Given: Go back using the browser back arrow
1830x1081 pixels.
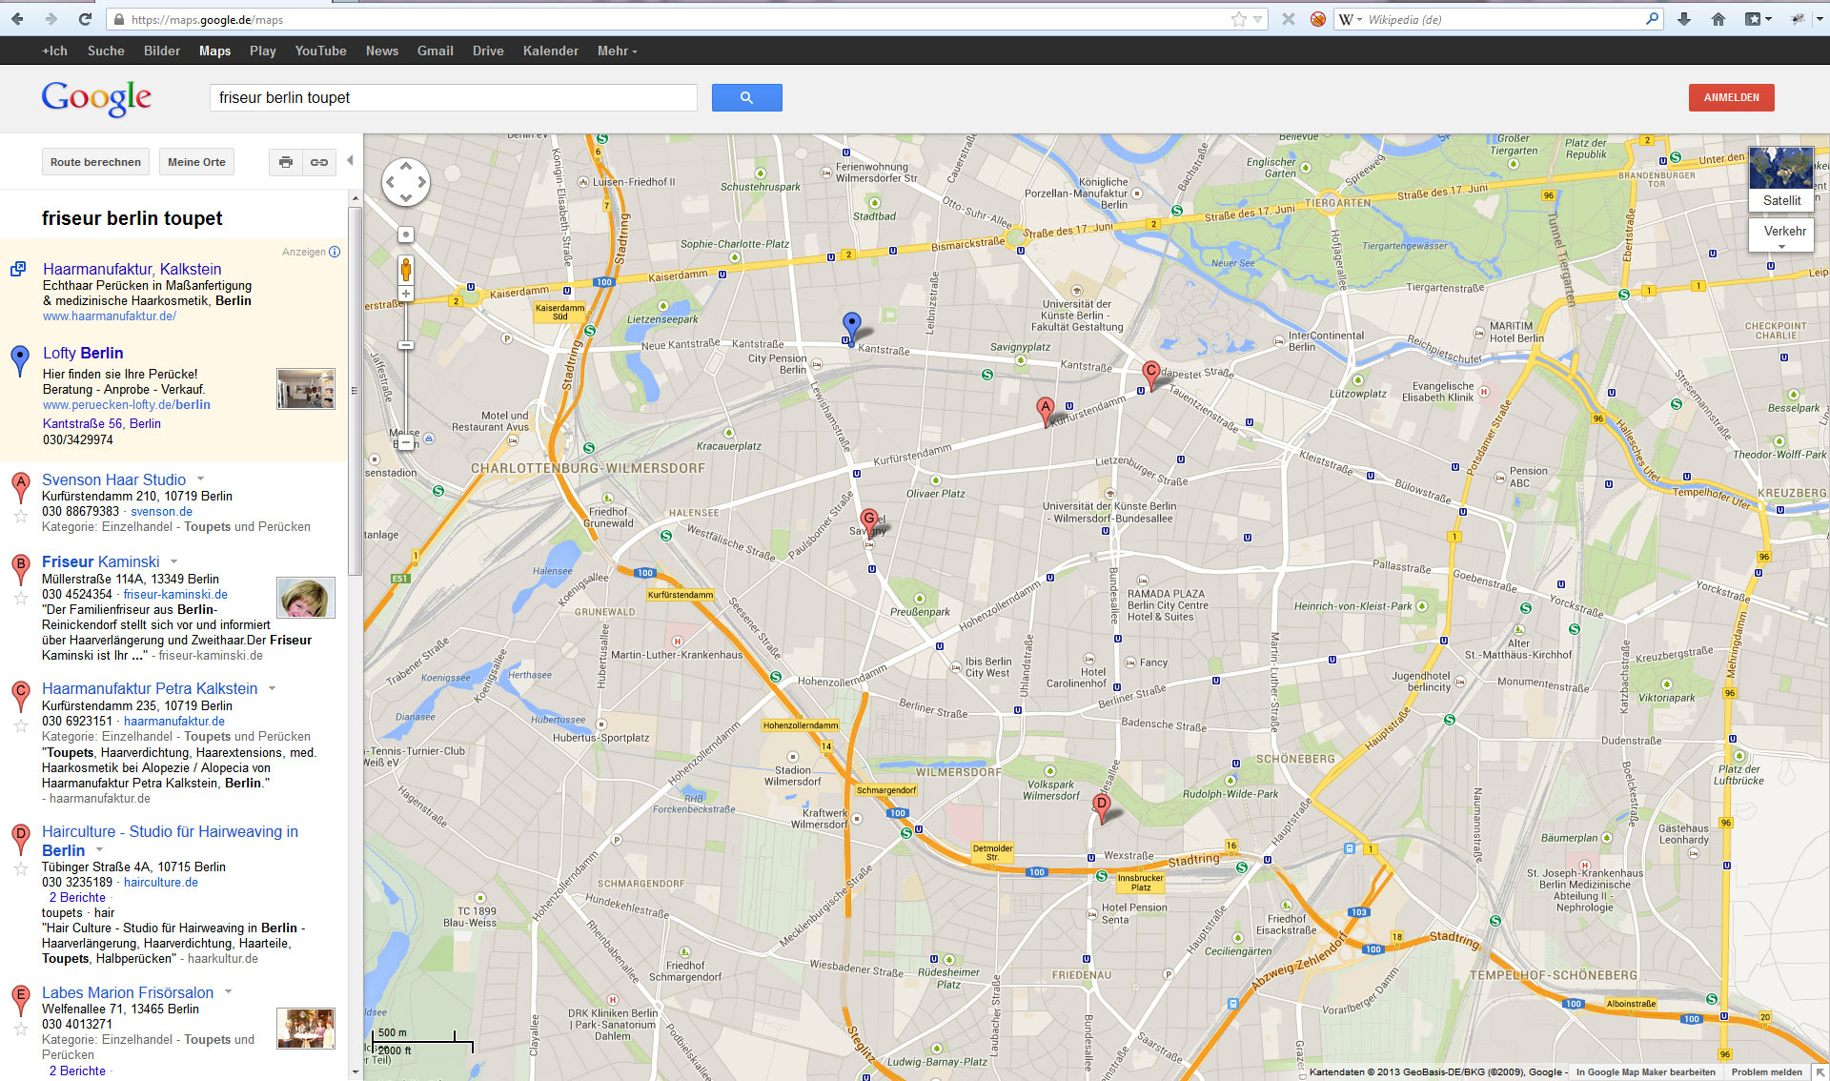Looking at the screenshot, I should (17, 19).
